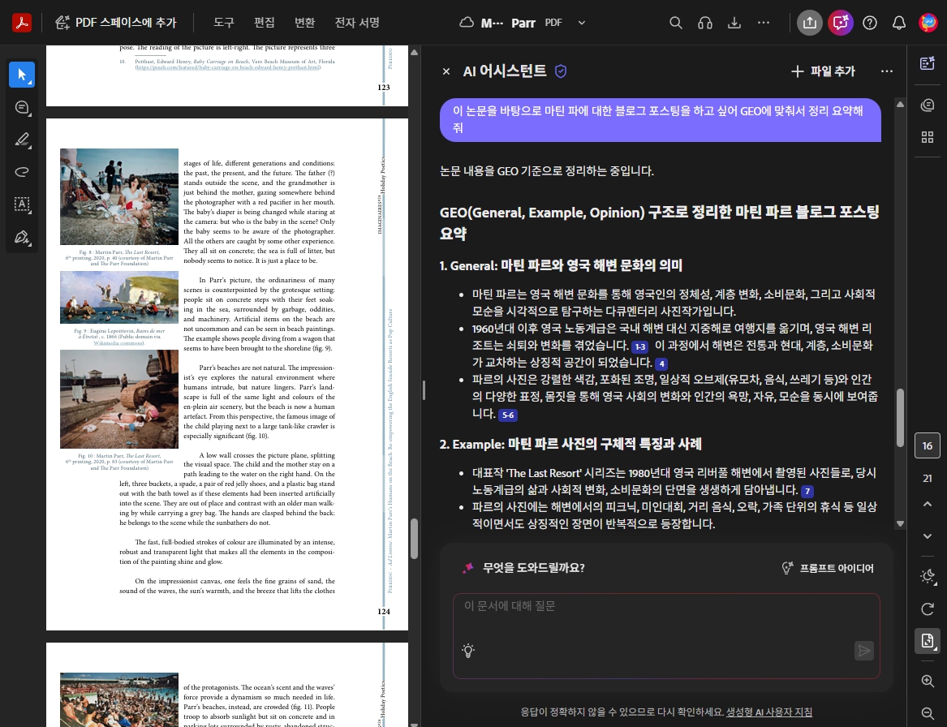947x727 pixels.
Task: Click the headphones read-aloud icon
Action: [705, 23]
